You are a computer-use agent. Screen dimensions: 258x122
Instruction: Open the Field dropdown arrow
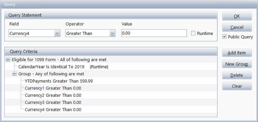(57, 33)
